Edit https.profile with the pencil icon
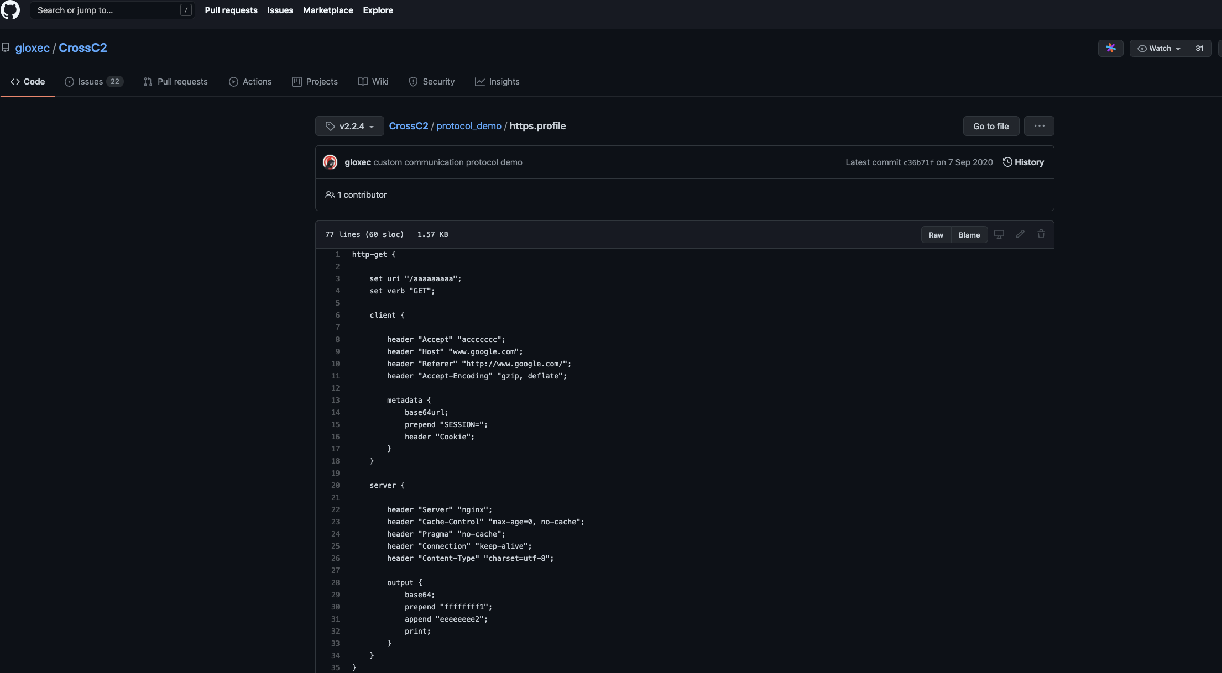This screenshot has height=673, width=1222. pos(1020,234)
